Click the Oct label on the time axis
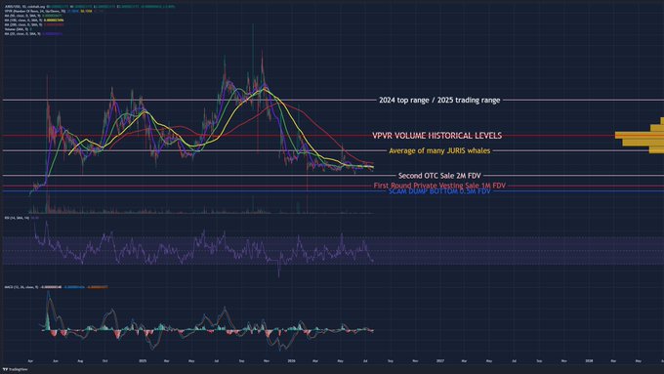The width and height of the screenshot is (664, 374). pos(105,361)
